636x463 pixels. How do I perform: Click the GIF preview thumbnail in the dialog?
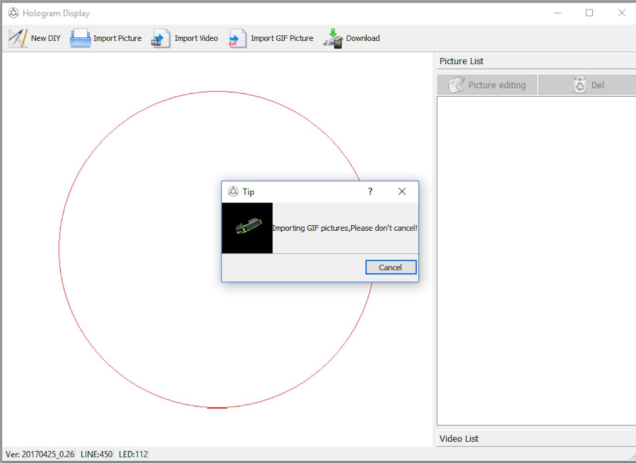click(247, 228)
